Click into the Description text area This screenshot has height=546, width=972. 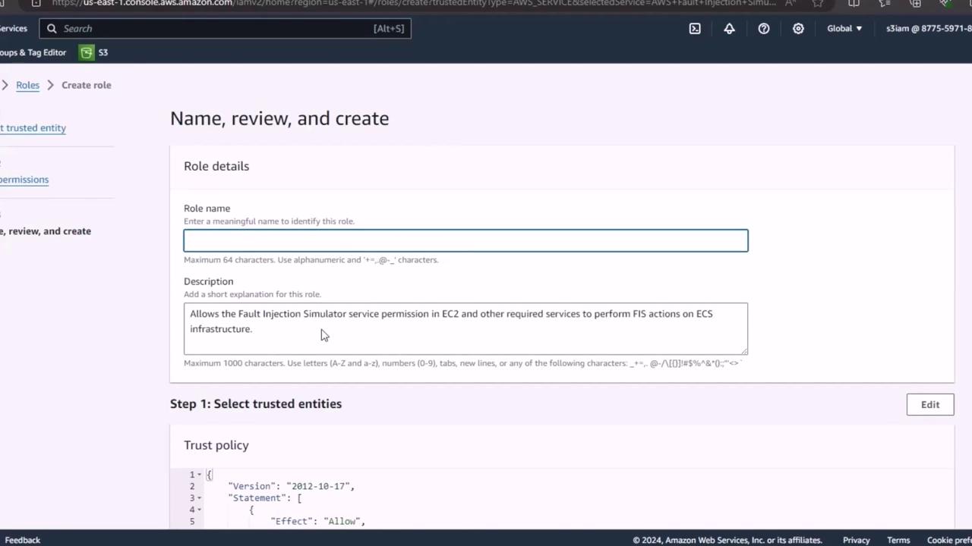click(465, 328)
